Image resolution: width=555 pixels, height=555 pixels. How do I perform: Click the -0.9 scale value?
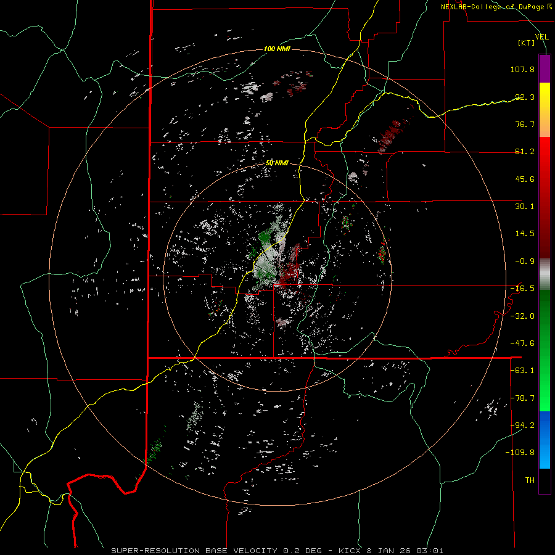[x=525, y=261]
